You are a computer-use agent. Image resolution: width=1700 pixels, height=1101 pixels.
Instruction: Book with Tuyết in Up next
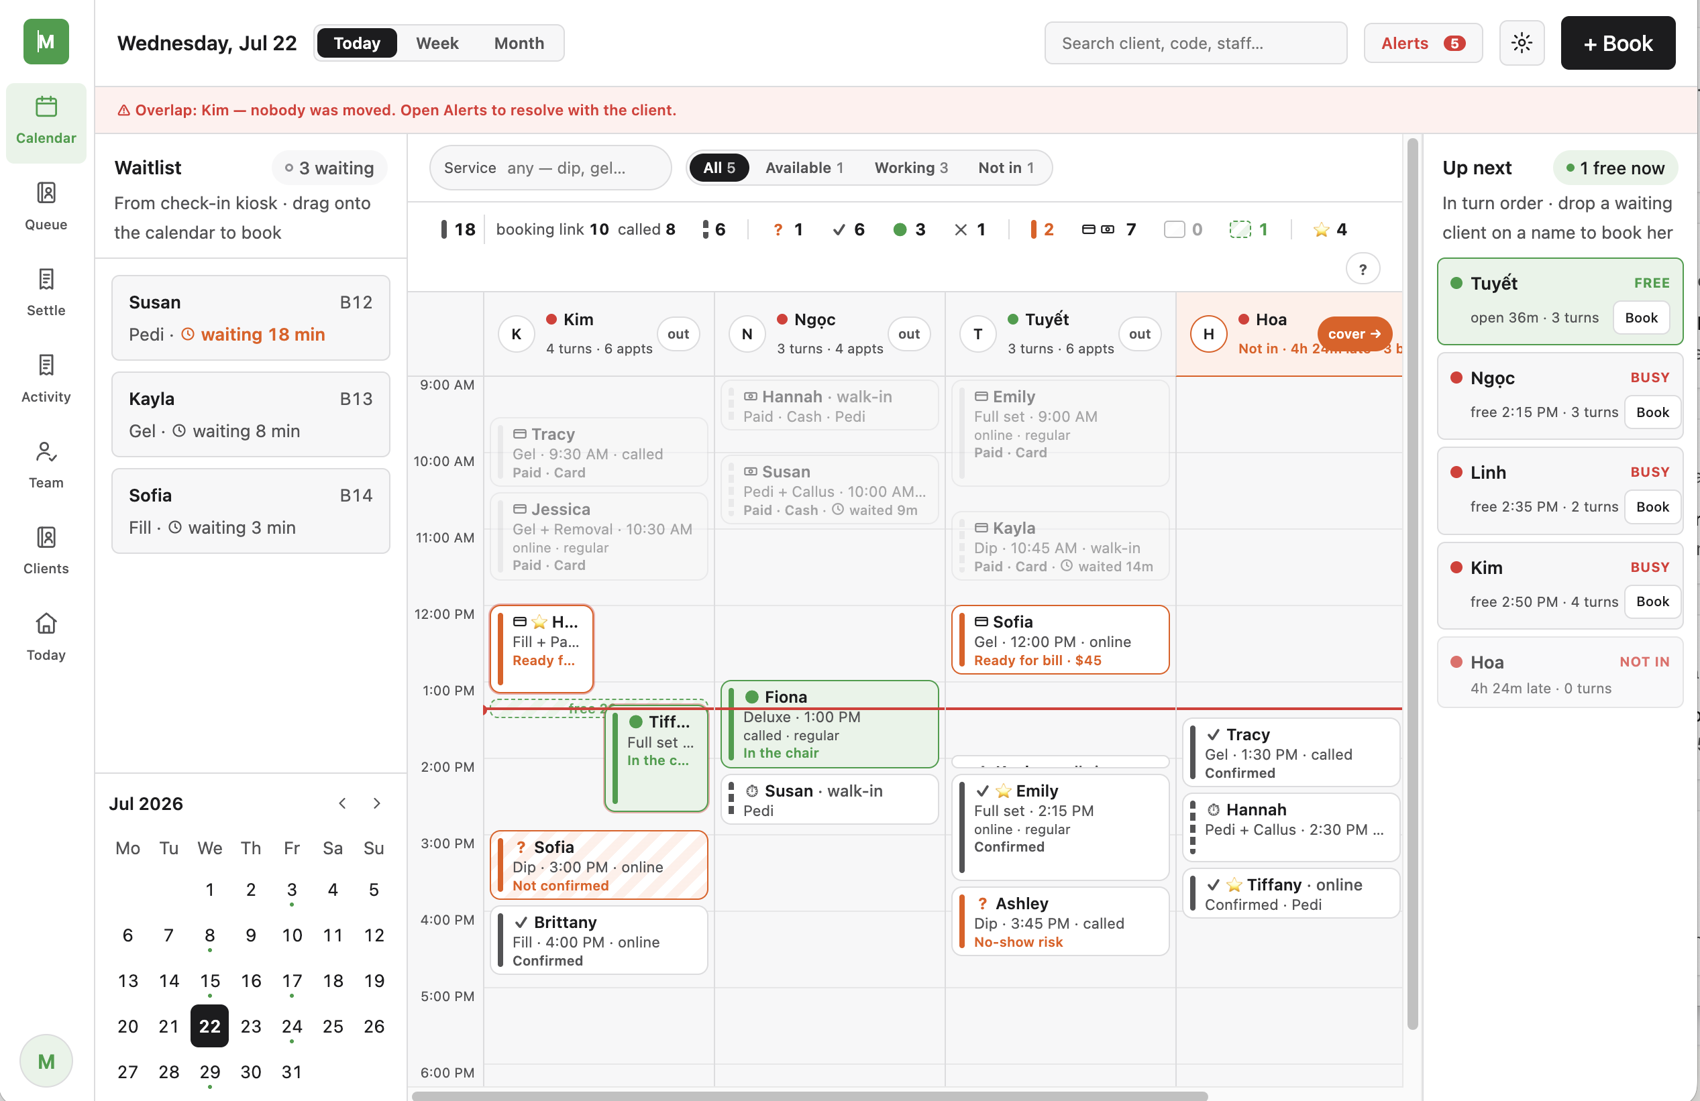pos(1640,318)
